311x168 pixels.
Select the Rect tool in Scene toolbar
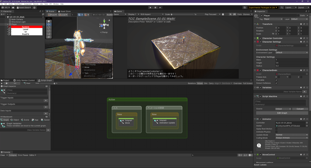coord(48,34)
